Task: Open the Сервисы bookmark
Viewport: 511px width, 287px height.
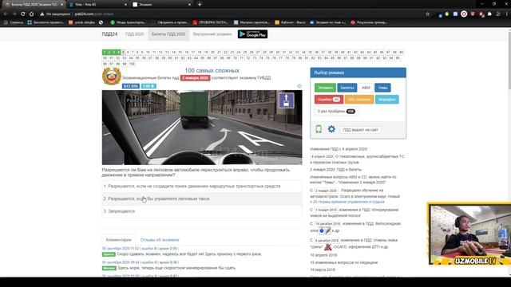Action: tap(14, 22)
